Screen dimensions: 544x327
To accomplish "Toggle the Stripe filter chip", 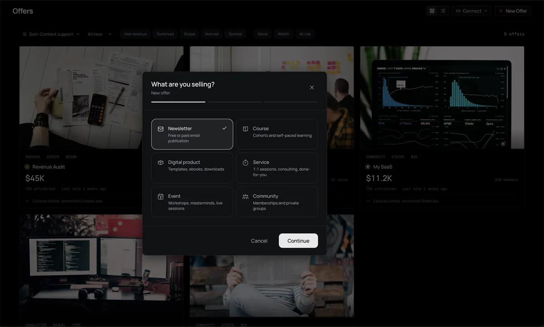I will point(189,34).
